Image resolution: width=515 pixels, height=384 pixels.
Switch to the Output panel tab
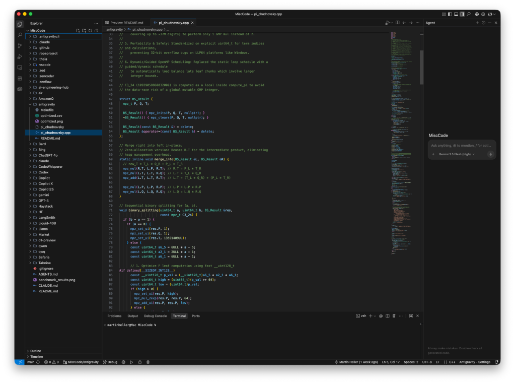point(133,316)
